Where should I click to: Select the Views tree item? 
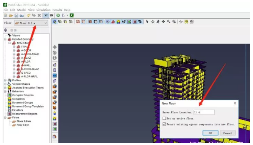click(16, 35)
